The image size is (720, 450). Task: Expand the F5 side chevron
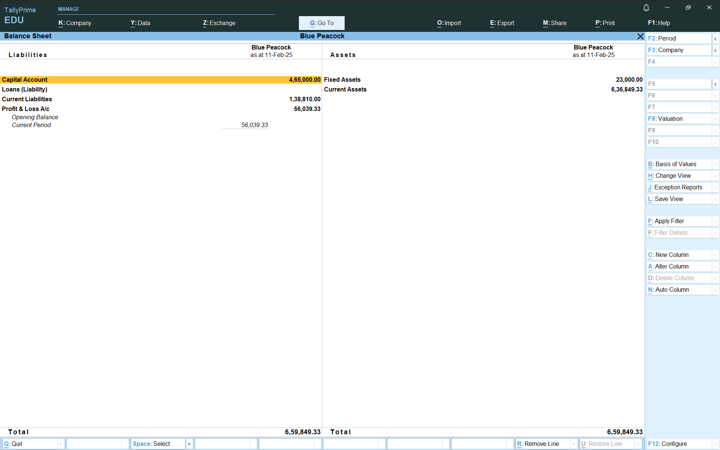pos(715,84)
